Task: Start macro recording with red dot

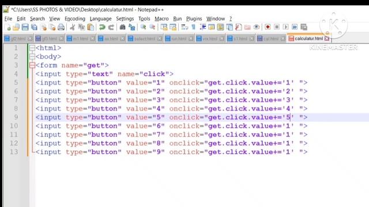Action: 268,27
